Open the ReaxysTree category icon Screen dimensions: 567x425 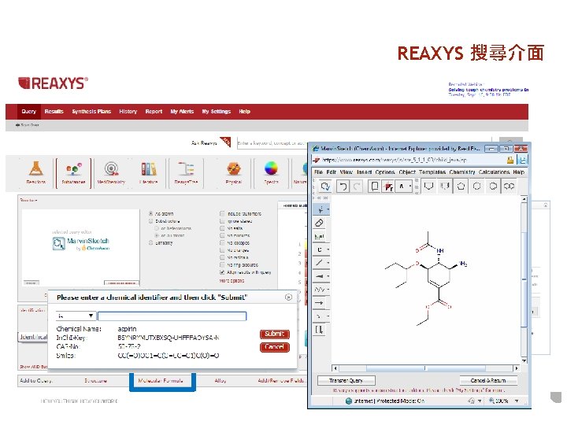click(x=186, y=172)
